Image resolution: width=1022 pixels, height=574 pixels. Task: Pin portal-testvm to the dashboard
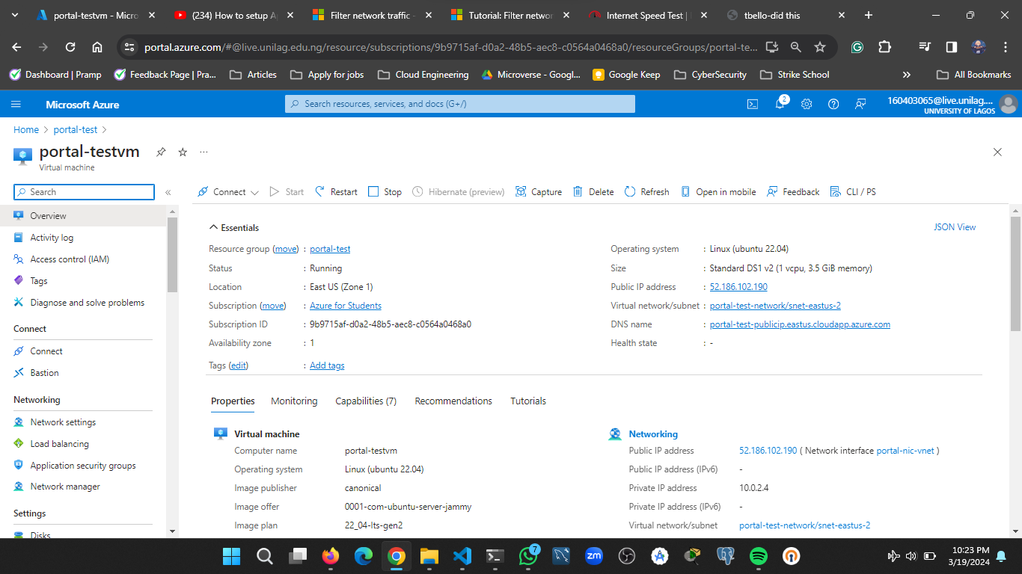[x=161, y=152]
